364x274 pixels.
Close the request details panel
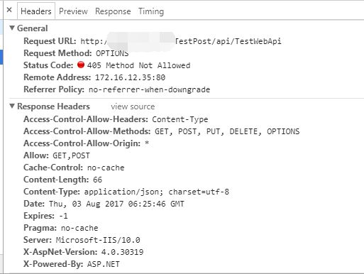tap(9, 10)
